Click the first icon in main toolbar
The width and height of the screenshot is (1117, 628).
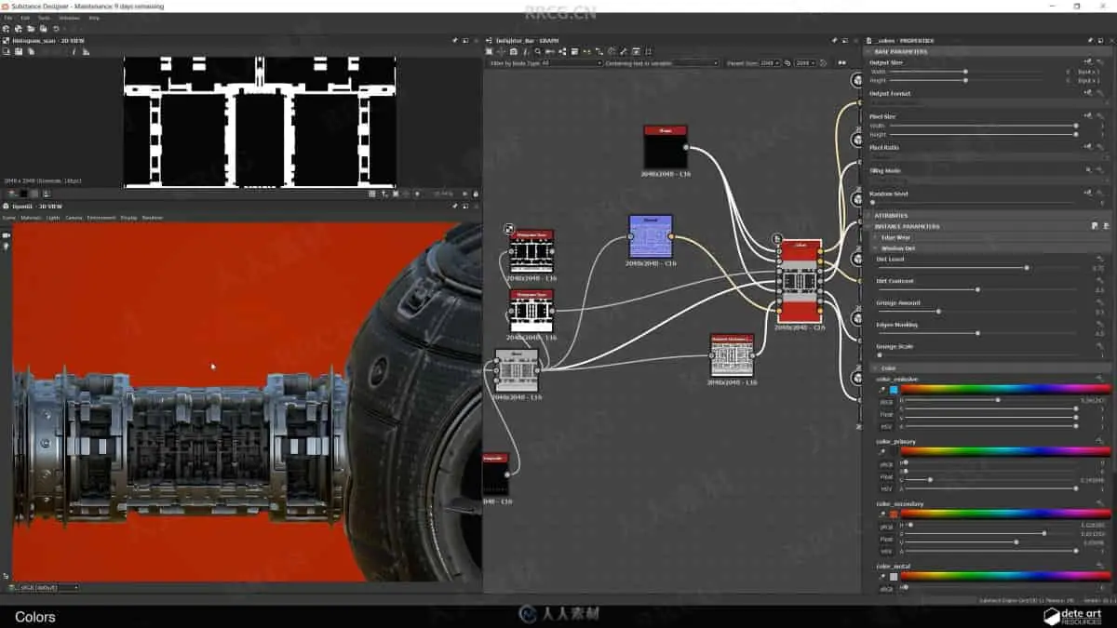tap(7, 29)
